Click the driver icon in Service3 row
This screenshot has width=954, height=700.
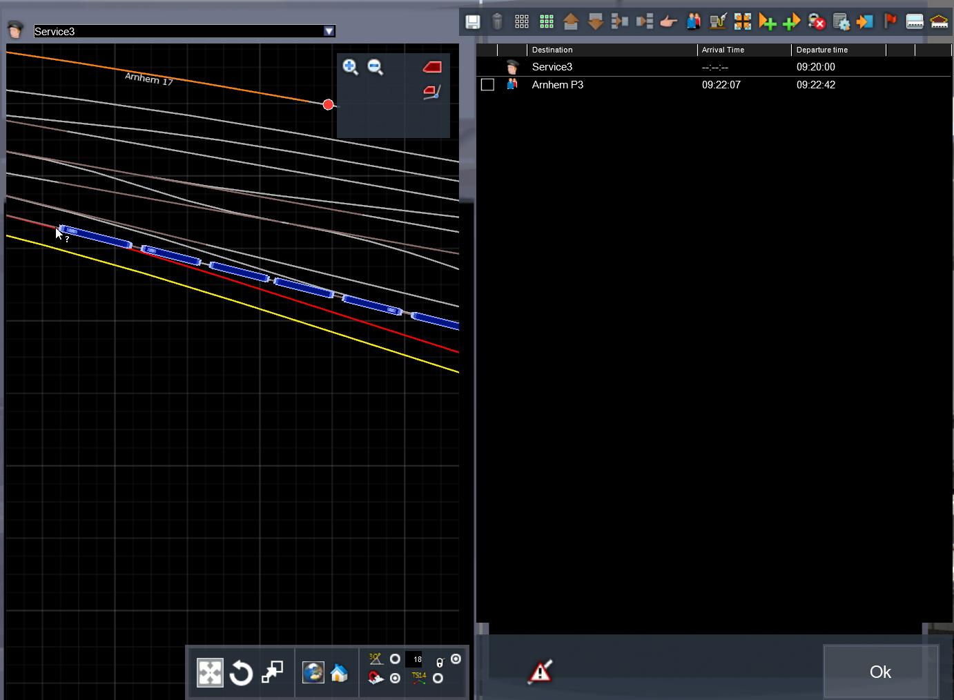[512, 67]
